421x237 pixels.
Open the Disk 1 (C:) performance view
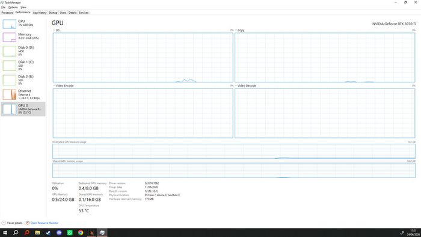point(23,66)
